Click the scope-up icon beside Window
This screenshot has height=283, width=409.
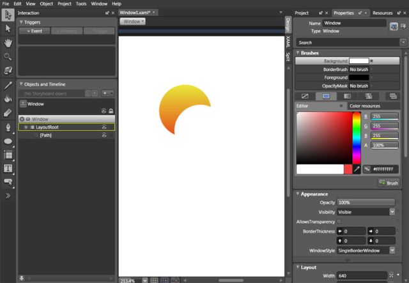point(23,103)
